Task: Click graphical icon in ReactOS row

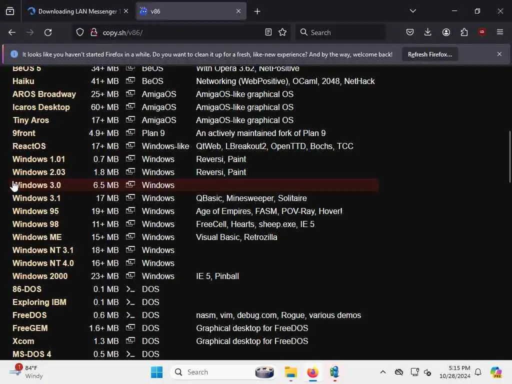Action: [130, 145]
